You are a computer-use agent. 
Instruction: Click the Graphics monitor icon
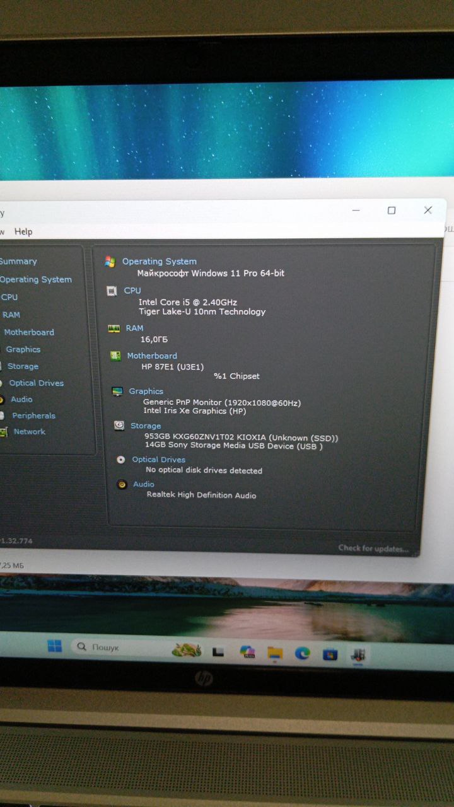117,392
